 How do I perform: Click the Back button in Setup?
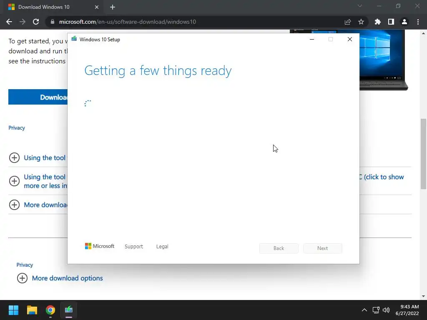click(x=279, y=248)
